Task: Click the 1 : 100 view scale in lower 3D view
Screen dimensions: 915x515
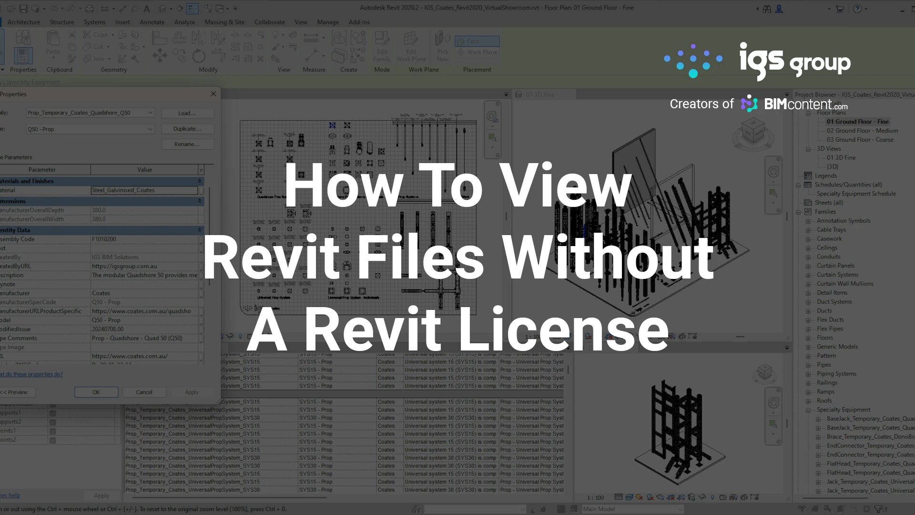Action: click(595, 497)
